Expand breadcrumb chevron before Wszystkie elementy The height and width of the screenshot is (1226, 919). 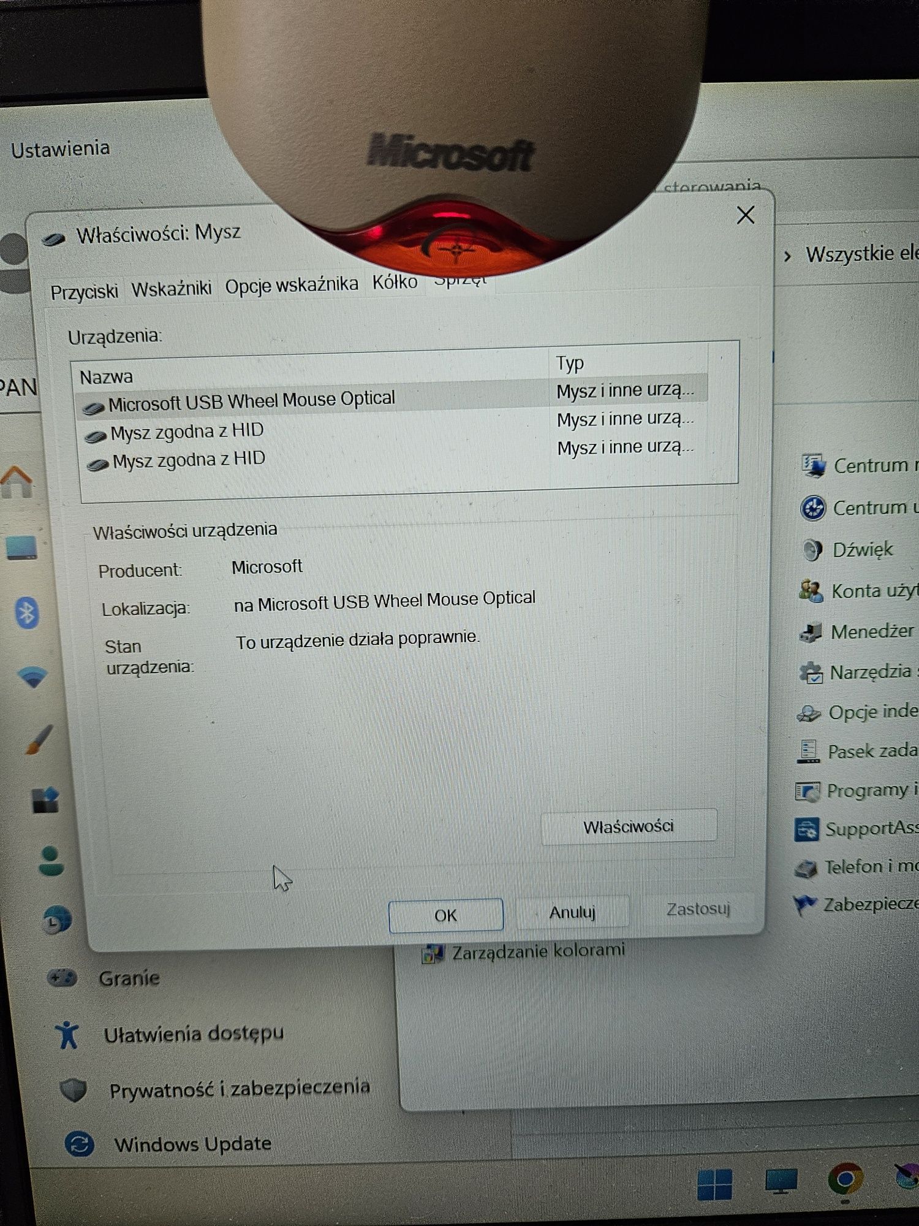tap(788, 256)
